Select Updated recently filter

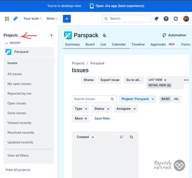[x=20, y=142]
